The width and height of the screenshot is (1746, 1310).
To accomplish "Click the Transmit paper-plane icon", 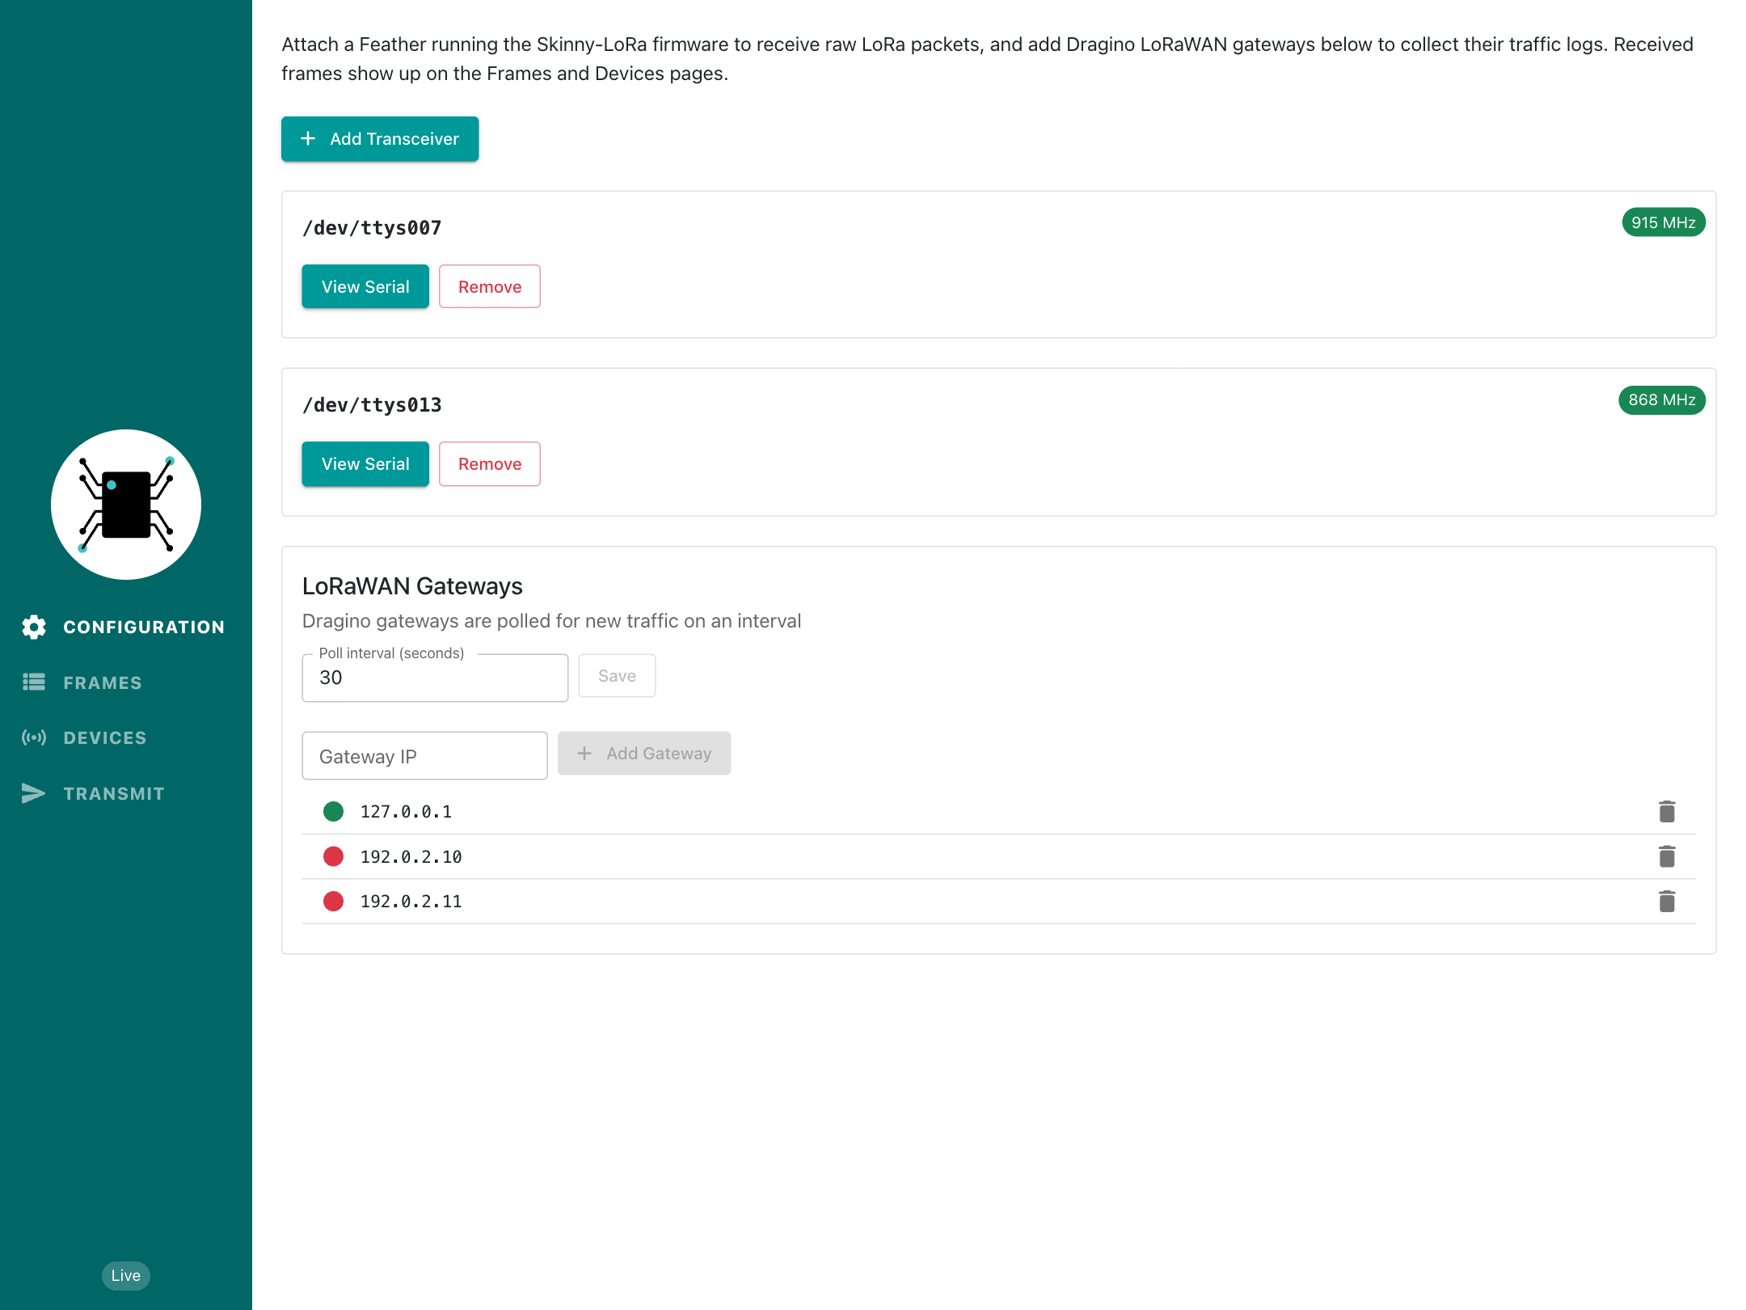I will pyautogui.click(x=34, y=793).
